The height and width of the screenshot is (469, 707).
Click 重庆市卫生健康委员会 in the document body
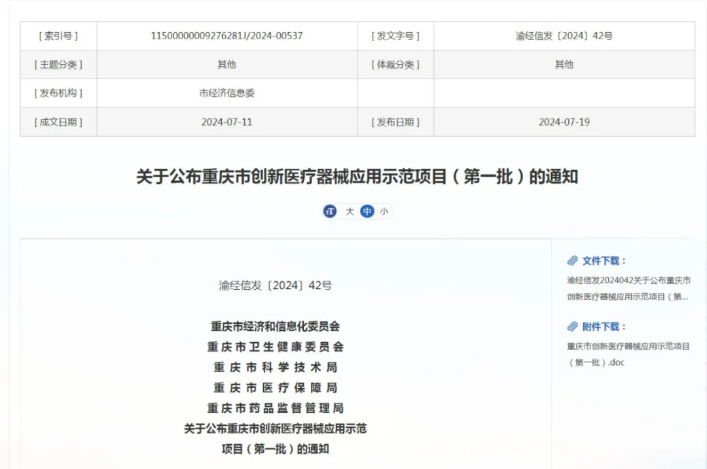pyautogui.click(x=275, y=347)
